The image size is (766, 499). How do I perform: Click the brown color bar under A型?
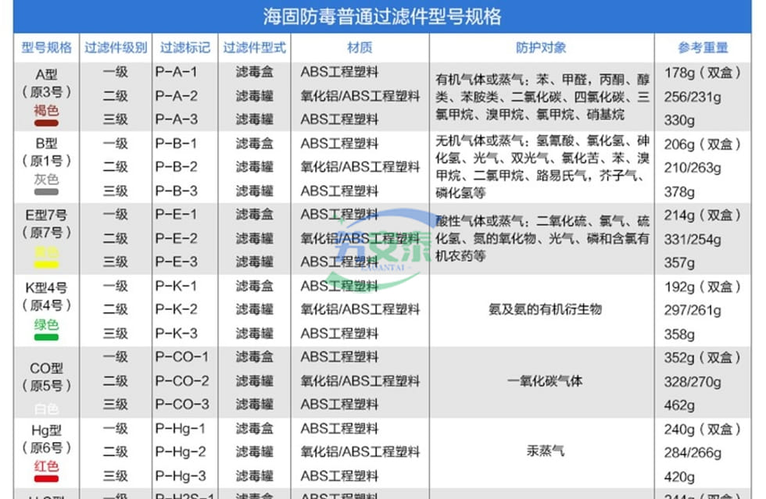46,123
